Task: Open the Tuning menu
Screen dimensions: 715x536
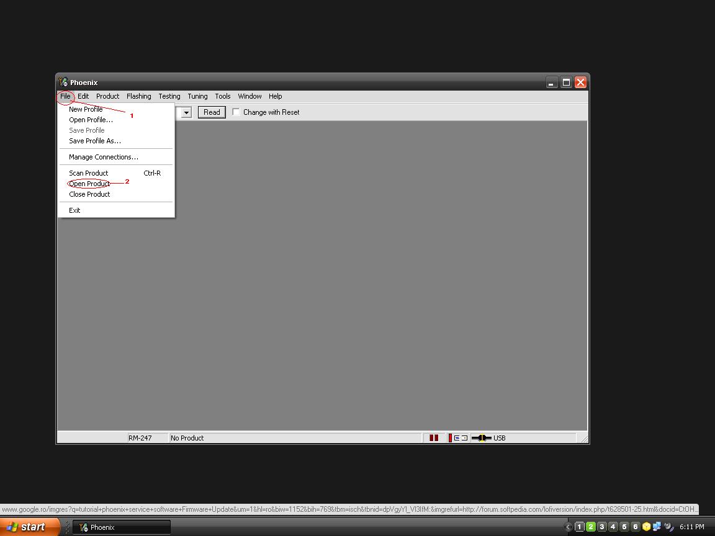Action: click(197, 96)
